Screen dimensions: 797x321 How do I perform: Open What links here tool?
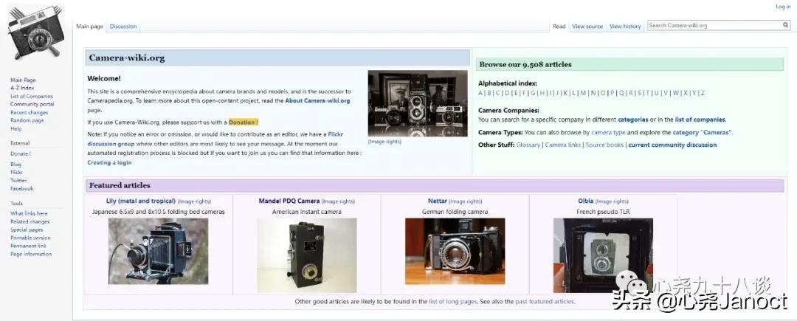coord(29,213)
